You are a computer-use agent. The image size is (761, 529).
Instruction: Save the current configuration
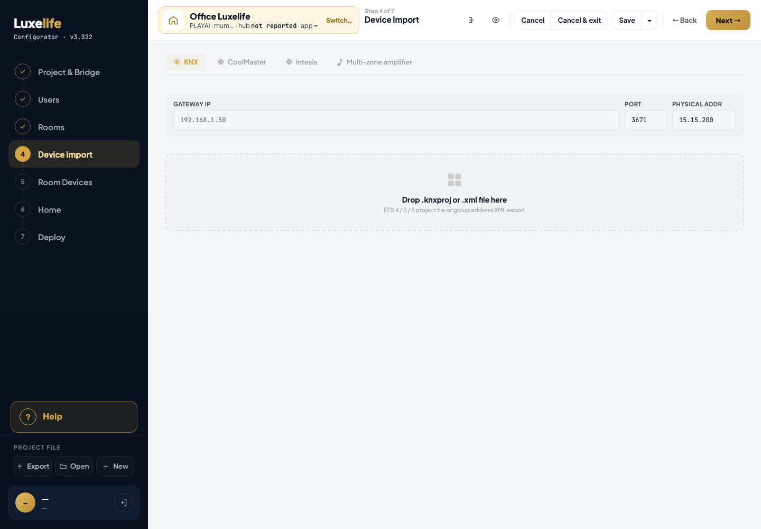pos(627,21)
